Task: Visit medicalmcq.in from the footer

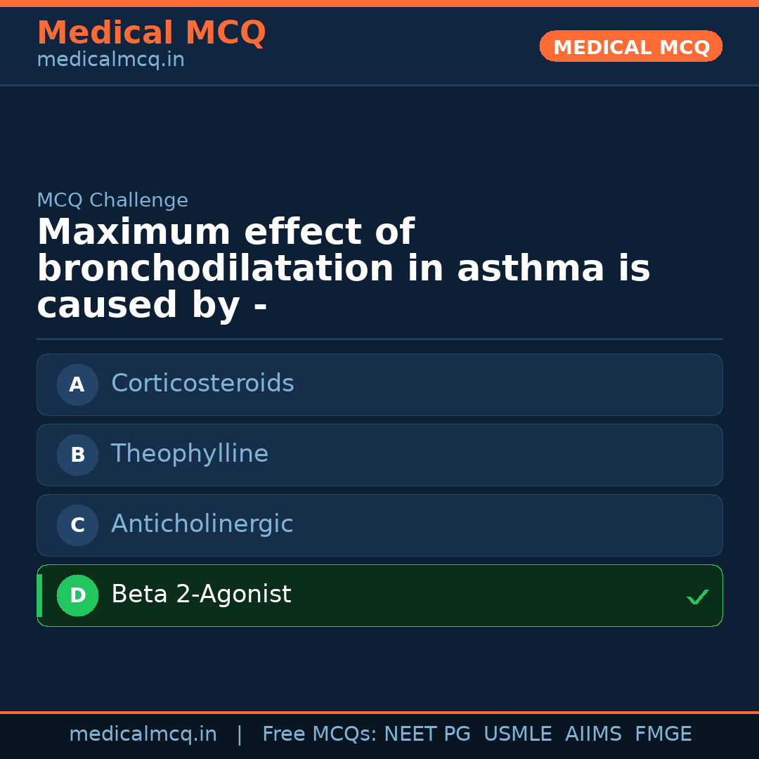Action: click(x=143, y=733)
